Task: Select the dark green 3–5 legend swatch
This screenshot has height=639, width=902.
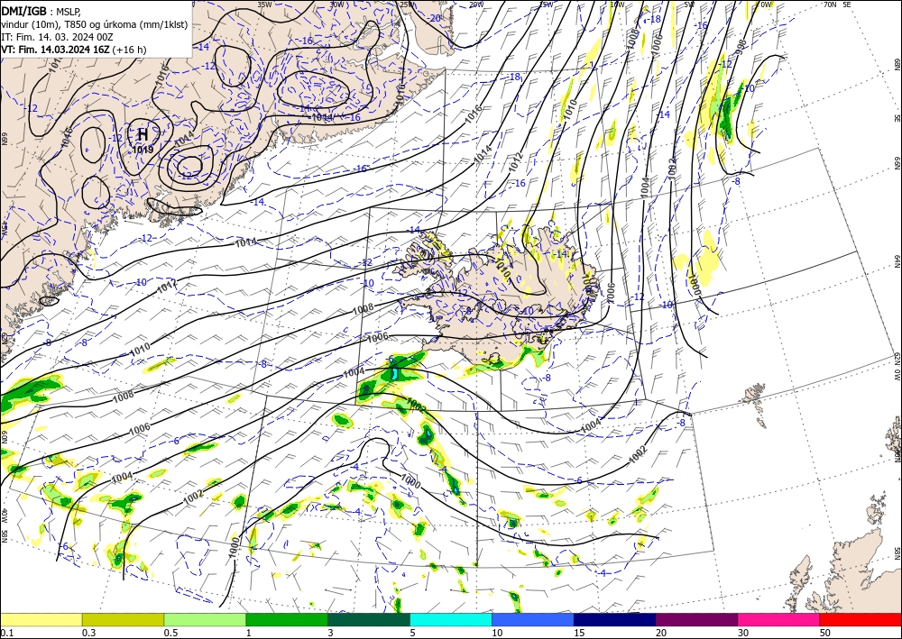Action: [369, 619]
